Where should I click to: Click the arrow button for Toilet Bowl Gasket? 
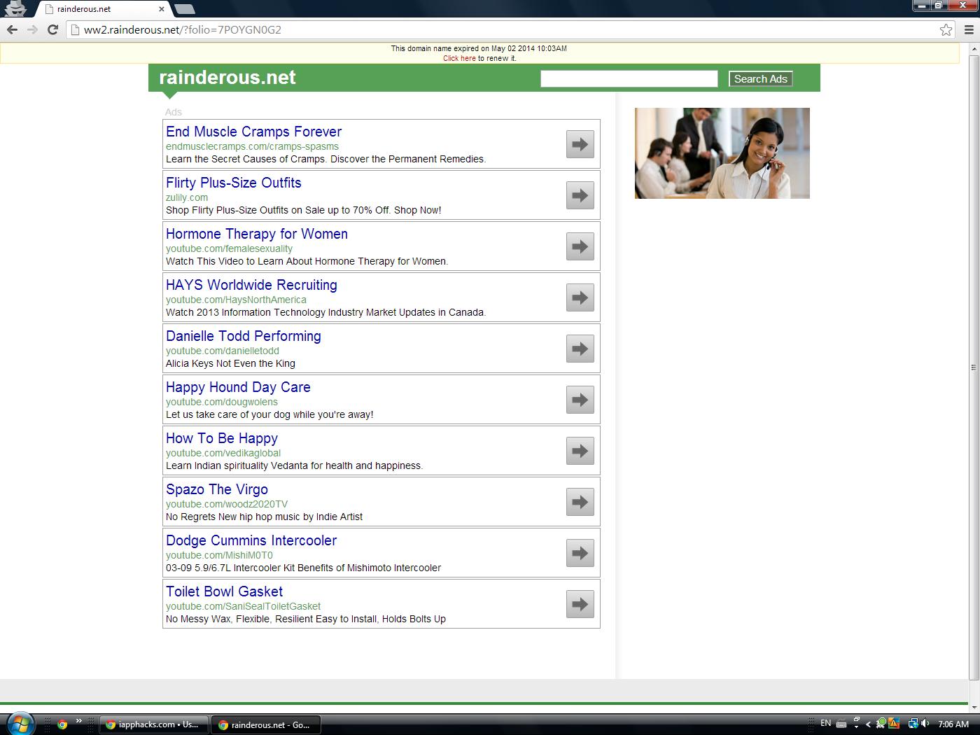(580, 604)
